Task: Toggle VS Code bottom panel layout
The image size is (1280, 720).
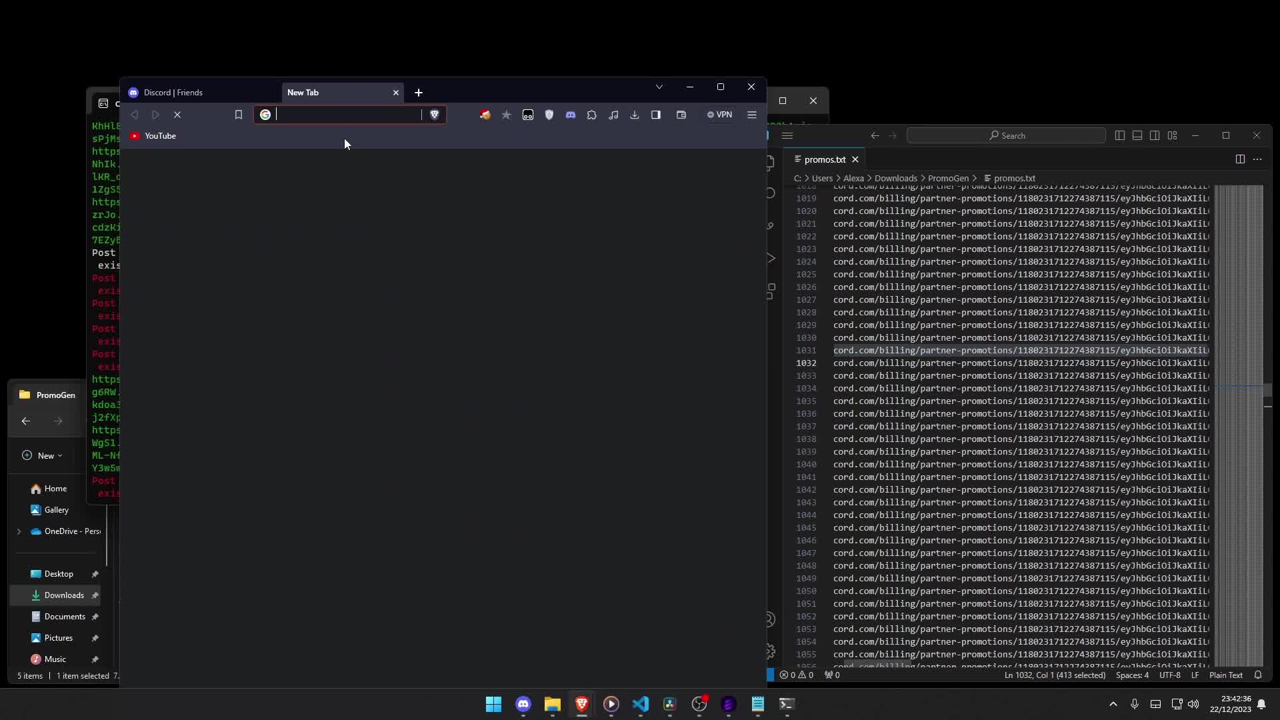Action: 1137,135
